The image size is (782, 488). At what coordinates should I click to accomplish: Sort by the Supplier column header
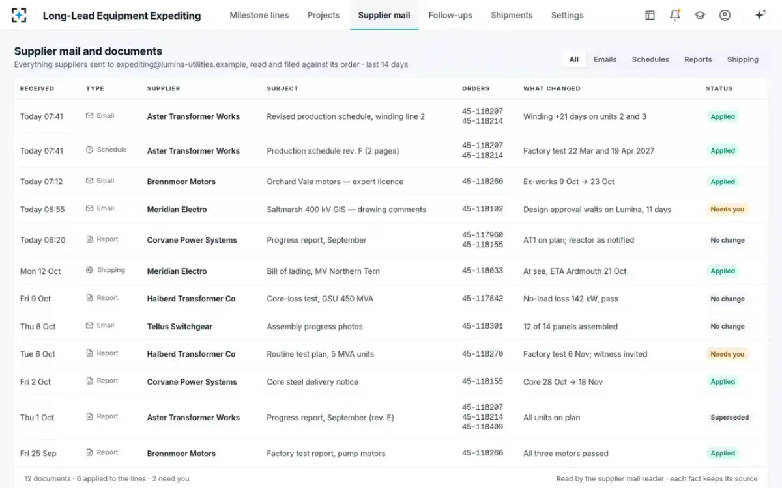164,88
